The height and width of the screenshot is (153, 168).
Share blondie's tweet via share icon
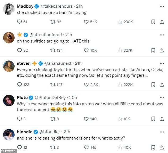(x=162, y=147)
